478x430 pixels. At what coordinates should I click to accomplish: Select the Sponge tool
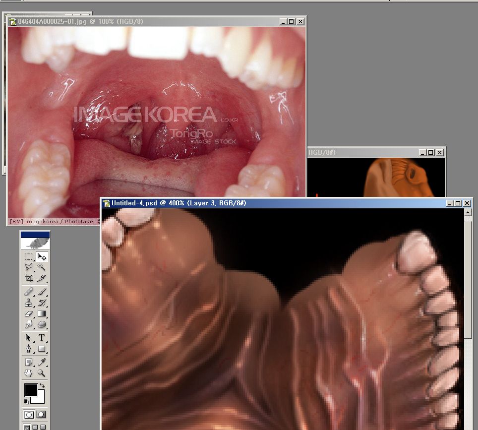click(x=42, y=324)
